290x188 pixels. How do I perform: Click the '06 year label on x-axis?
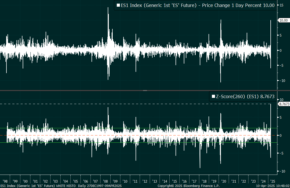(85, 181)
